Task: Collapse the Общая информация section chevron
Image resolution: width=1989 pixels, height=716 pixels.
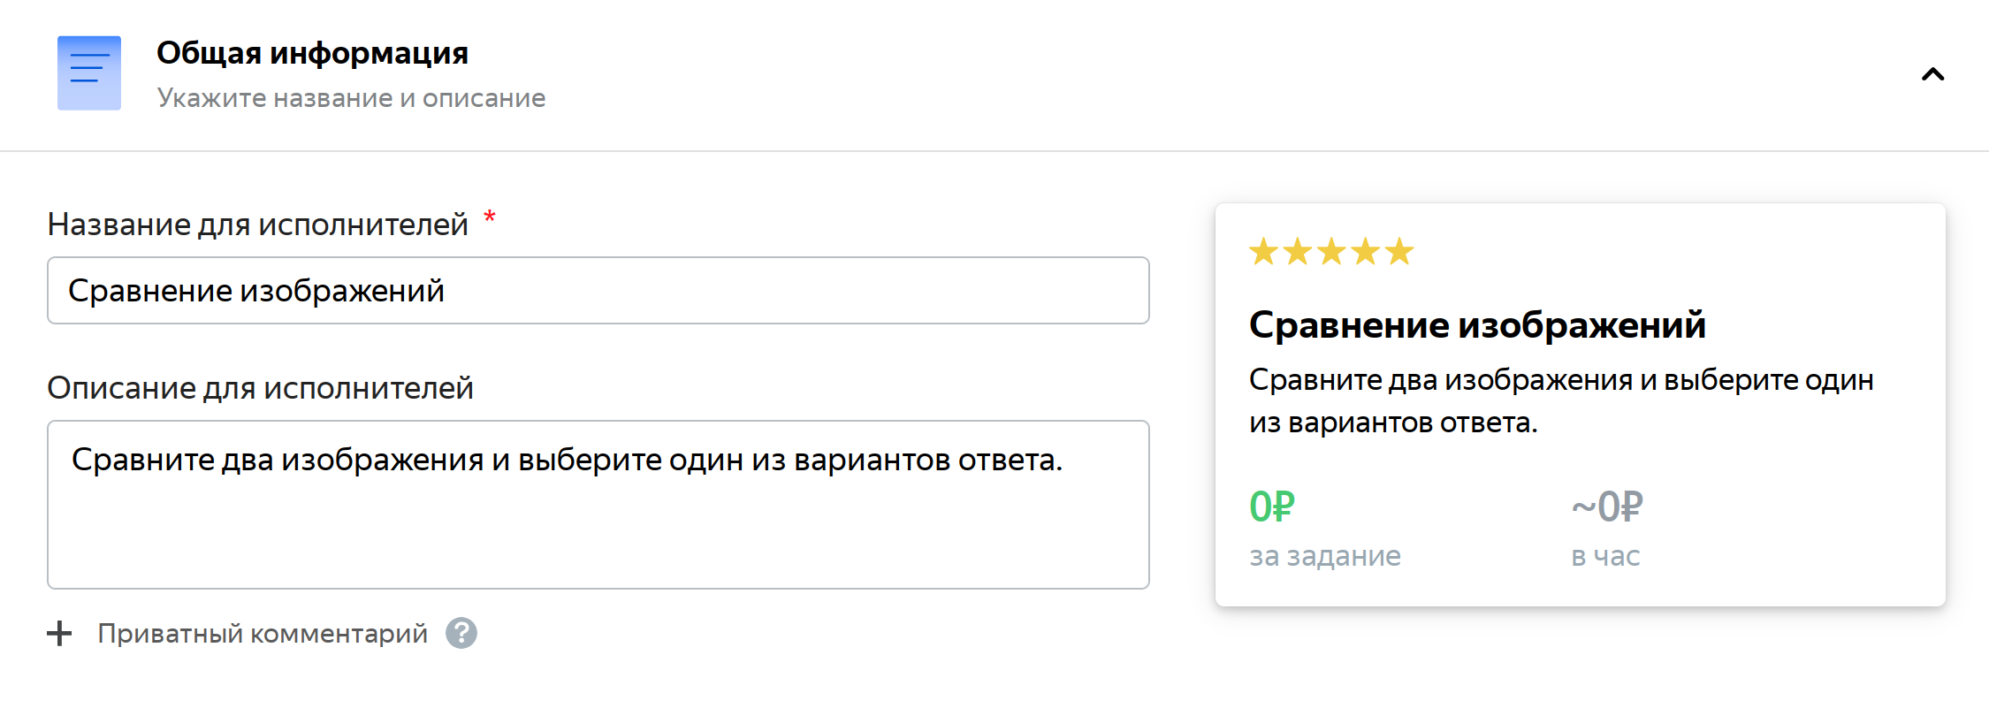Action: (x=1932, y=74)
